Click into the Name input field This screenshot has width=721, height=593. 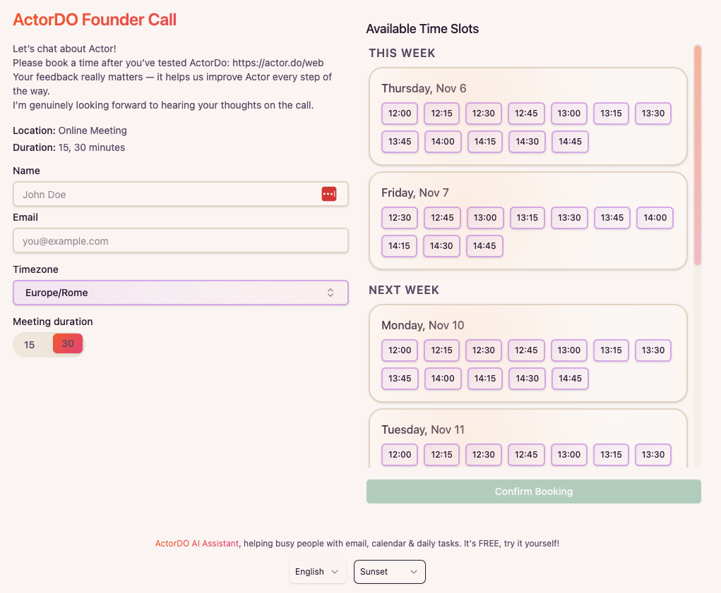[166, 195]
